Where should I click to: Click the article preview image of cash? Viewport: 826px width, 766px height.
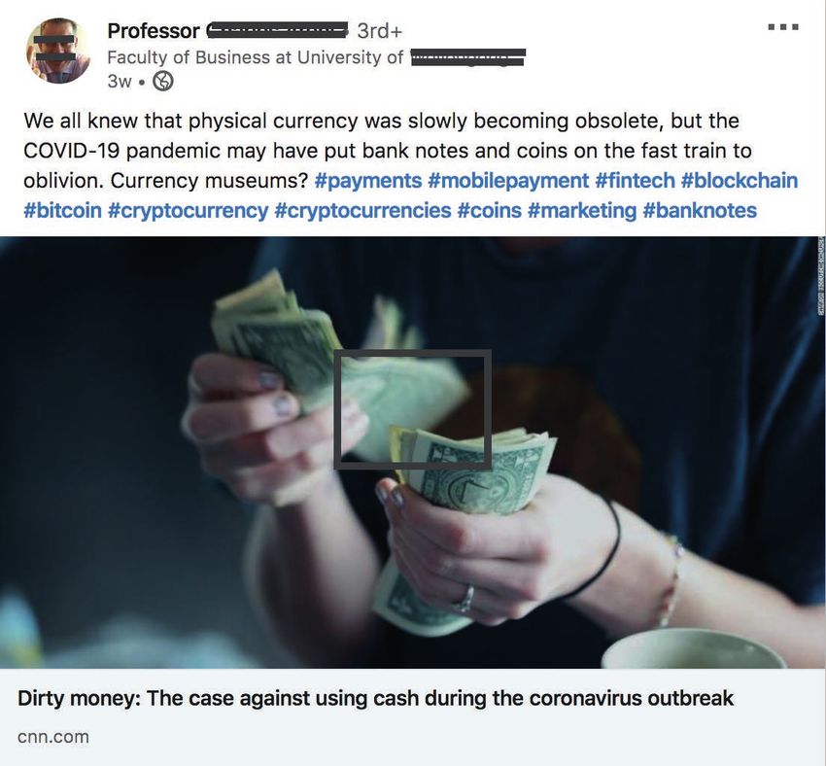[412, 453]
